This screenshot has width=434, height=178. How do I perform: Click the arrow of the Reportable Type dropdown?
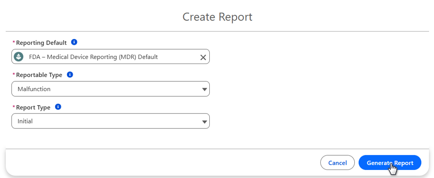tap(205, 89)
